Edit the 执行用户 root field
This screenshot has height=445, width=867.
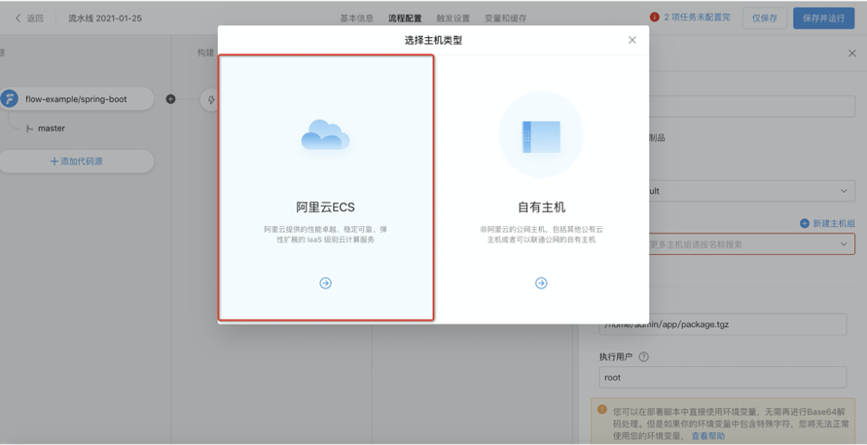722,377
